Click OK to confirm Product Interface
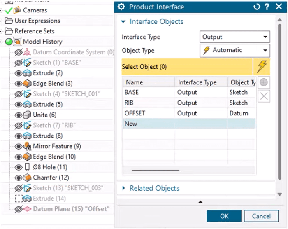This screenshot has width=288, height=229. coord(224,216)
